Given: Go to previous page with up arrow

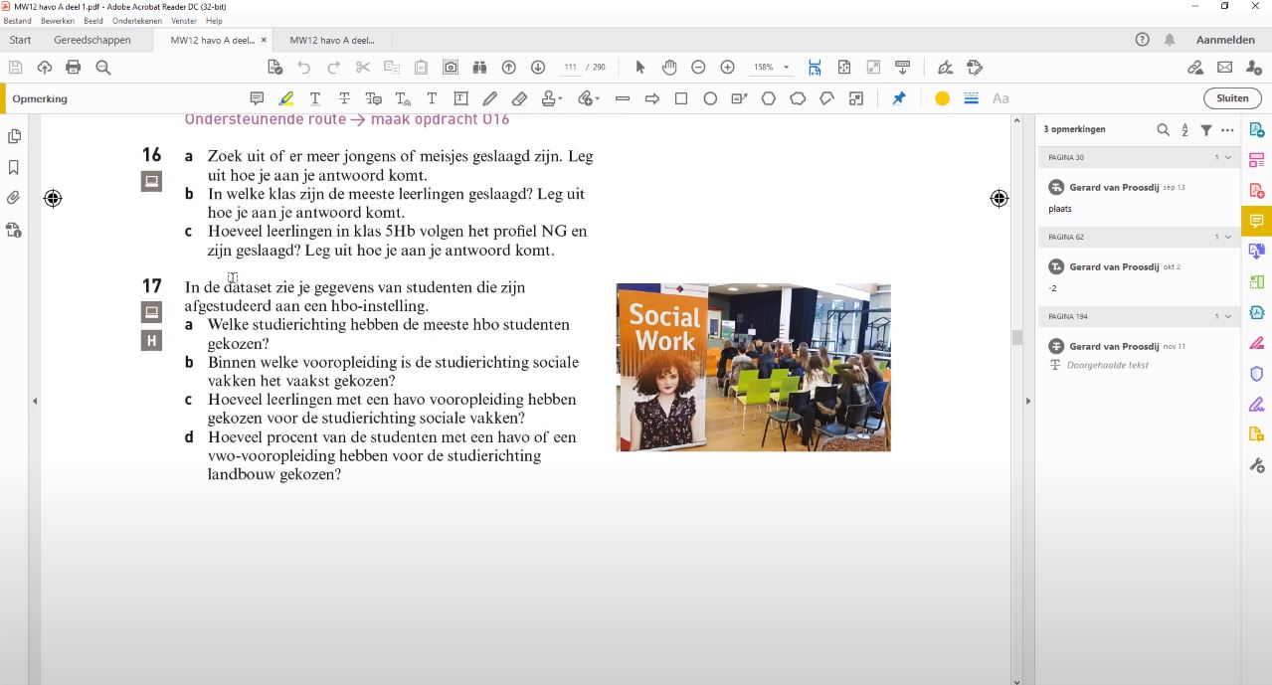Looking at the screenshot, I should click(508, 67).
